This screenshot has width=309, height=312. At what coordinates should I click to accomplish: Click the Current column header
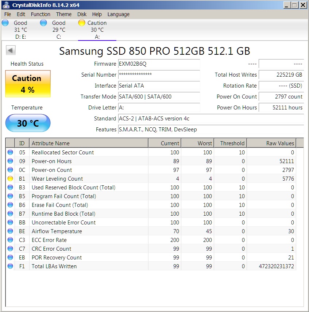coord(165,143)
